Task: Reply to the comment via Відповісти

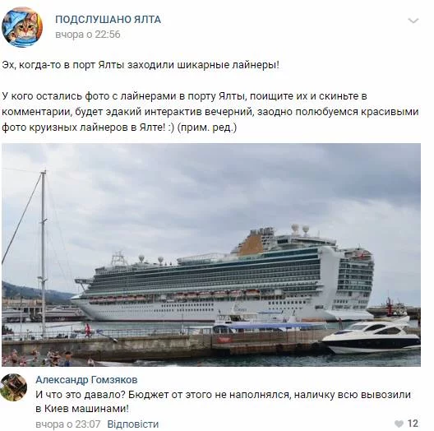Action: click(x=133, y=424)
